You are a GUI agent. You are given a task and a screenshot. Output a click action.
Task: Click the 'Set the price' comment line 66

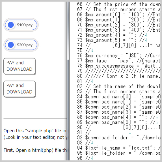click(123, 4)
